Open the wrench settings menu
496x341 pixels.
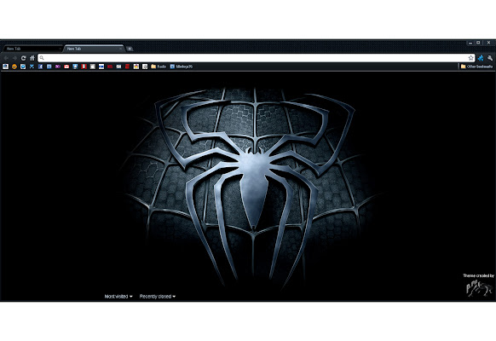point(490,58)
